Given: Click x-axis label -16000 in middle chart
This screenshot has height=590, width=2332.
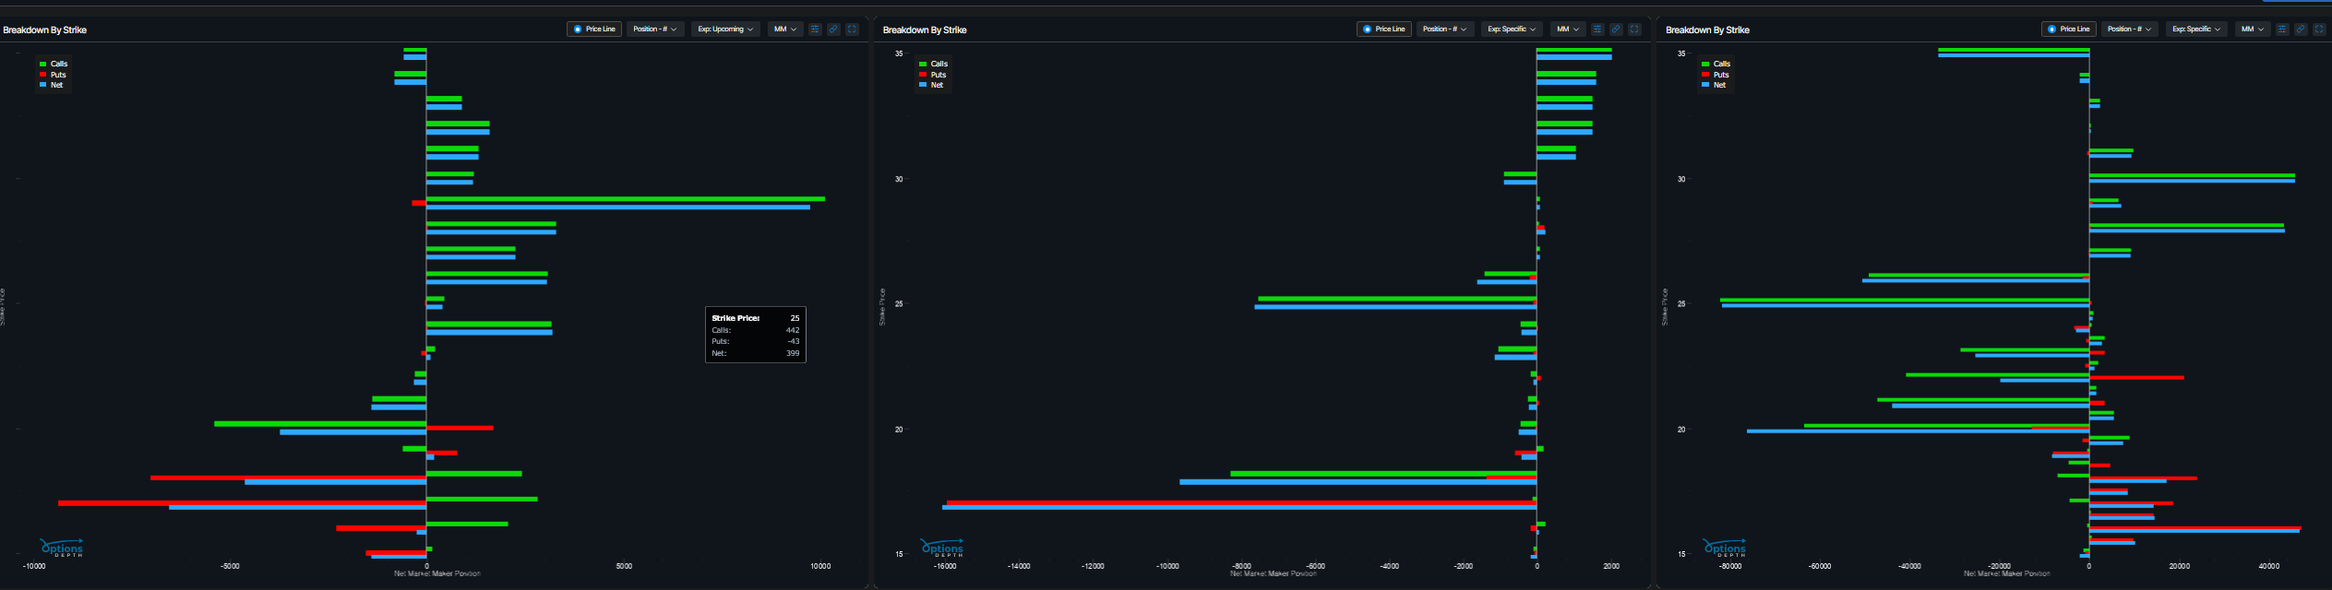Looking at the screenshot, I should point(944,566).
